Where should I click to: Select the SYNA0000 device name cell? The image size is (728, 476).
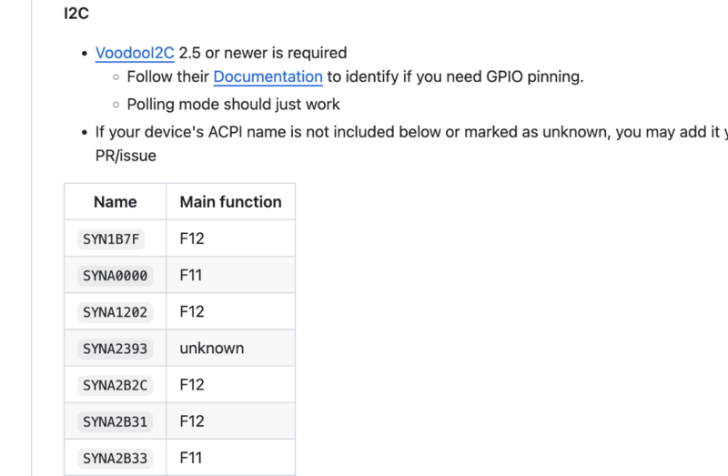tap(115, 275)
